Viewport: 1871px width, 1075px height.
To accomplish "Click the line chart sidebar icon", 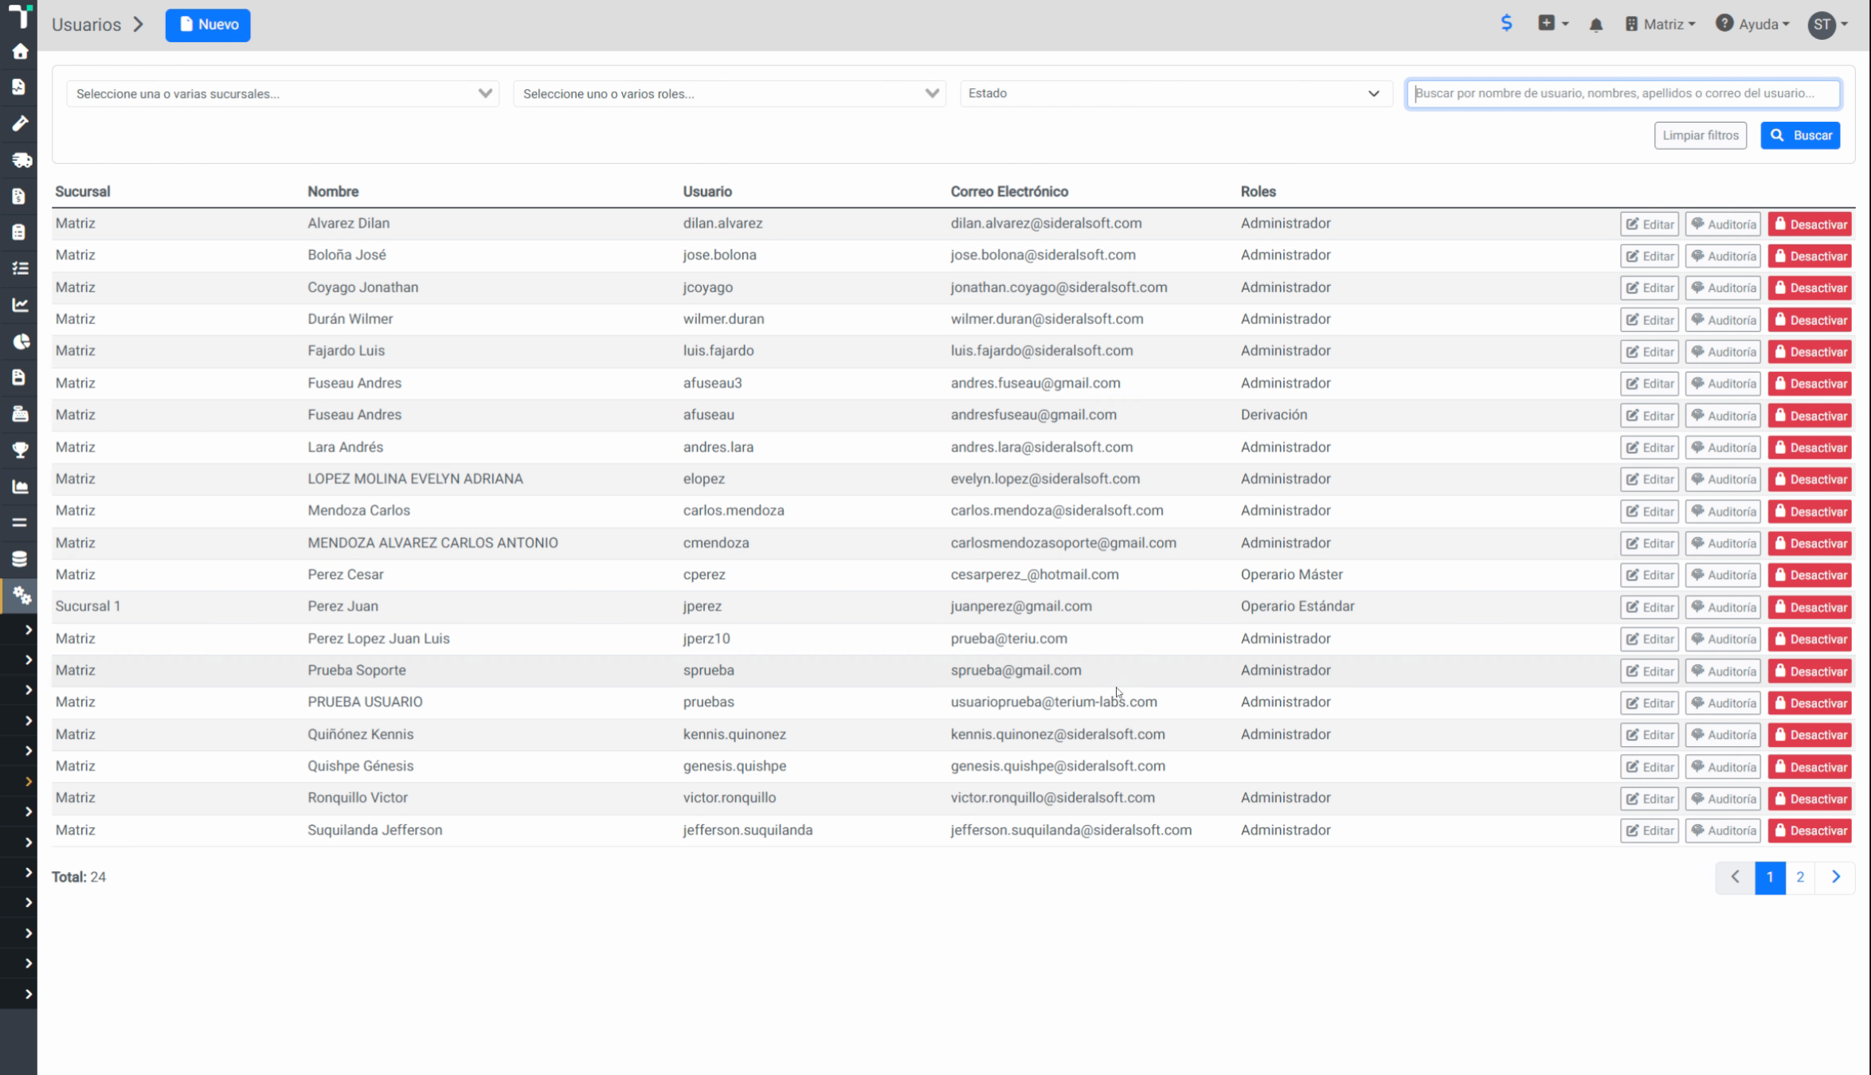I will pyautogui.click(x=20, y=305).
